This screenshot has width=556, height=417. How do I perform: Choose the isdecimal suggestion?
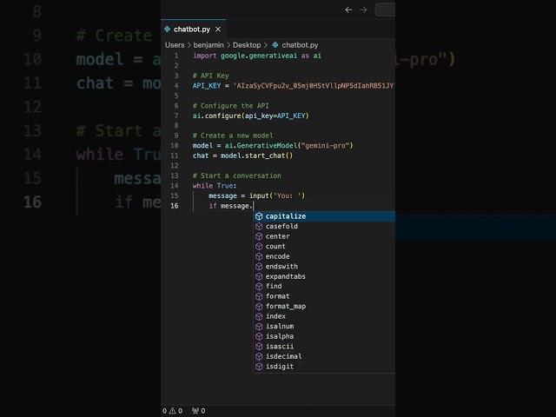pyautogui.click(x=324, y=356)
